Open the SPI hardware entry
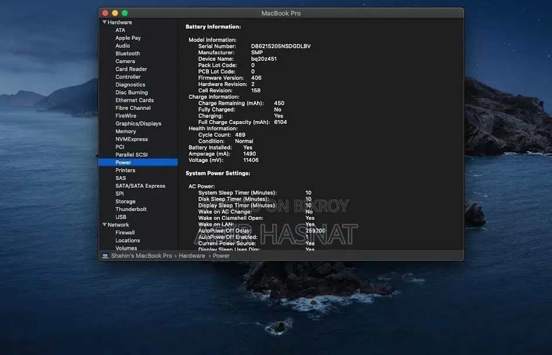This screenshot has width=552, height=355. click(x=119, y=194)
